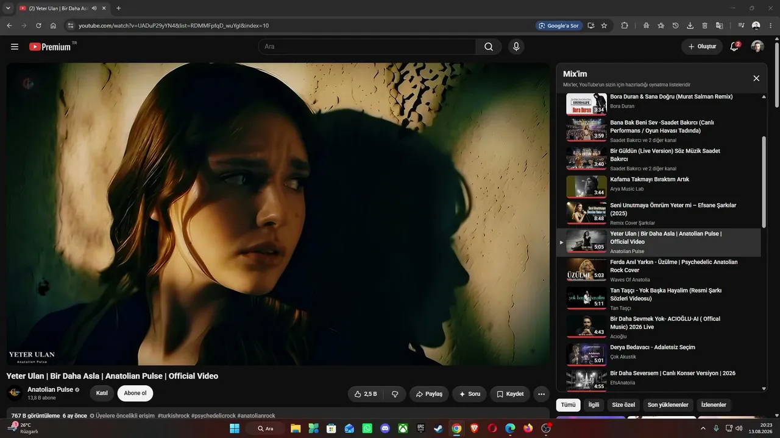Click the Oluştur create button
This screenshot has height=438, width=780.
(702, 47)
